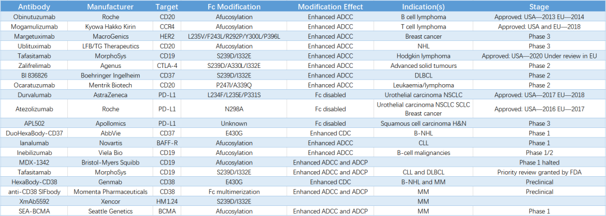Select the Priority review granted by FDA cell
This screenshot has height=216, width=606.
[x=540, y=172]
